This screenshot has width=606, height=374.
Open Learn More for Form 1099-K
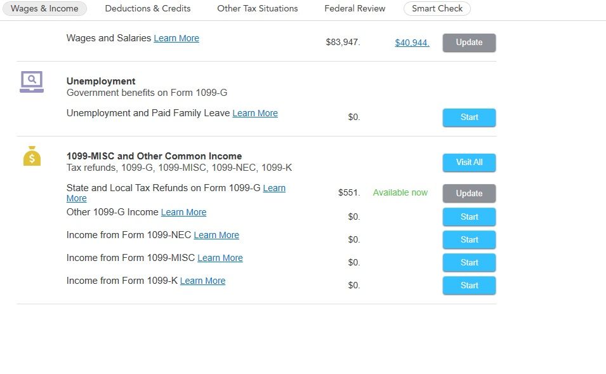[202, 281]
